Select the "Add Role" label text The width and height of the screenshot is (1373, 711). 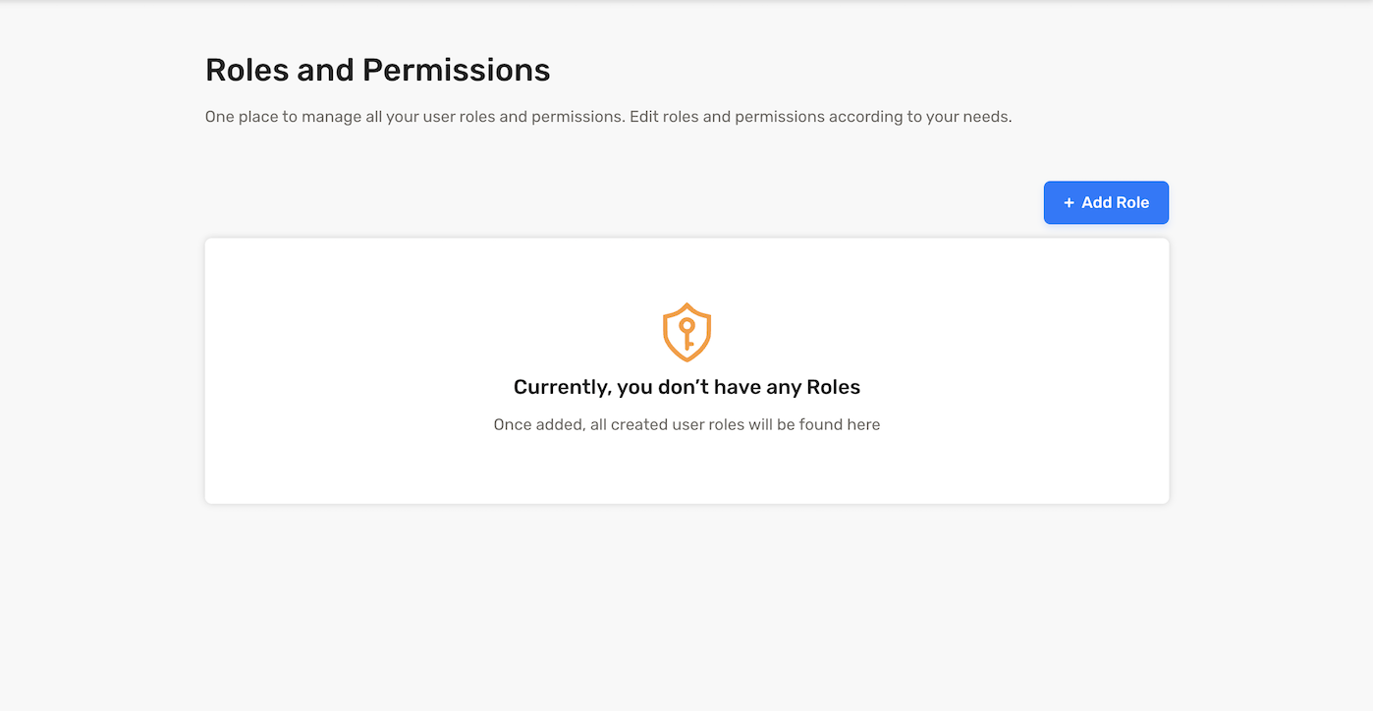point(1115,202)
